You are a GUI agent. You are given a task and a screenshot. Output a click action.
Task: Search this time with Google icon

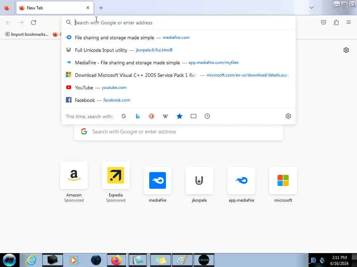pos(124,116)
